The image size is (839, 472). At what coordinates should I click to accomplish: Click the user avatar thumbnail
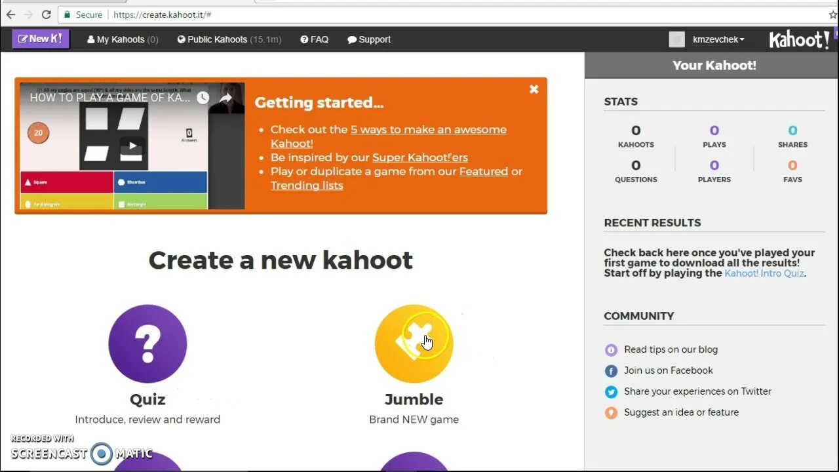[677, 39]
